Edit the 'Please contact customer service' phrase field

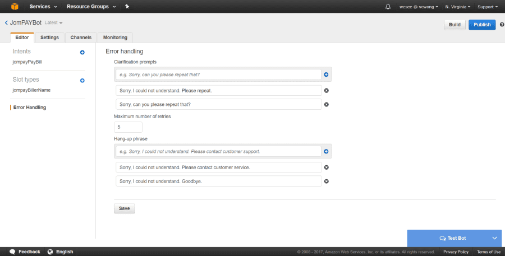[219, 167]
